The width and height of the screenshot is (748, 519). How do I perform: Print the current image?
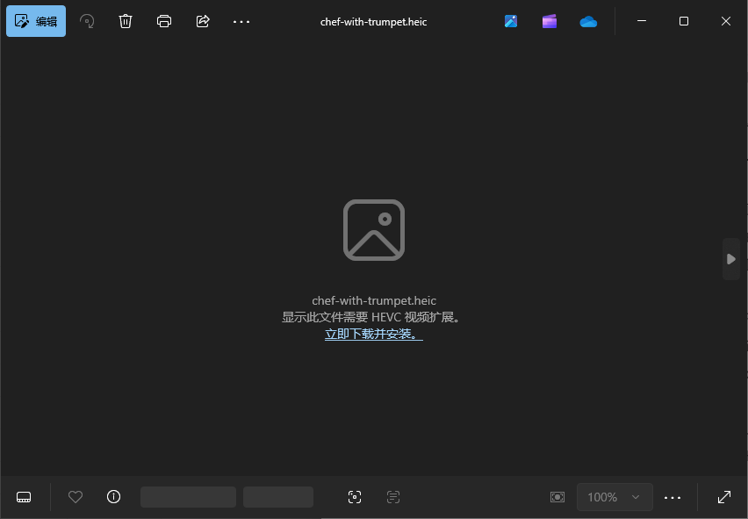(x=164, y=21)
